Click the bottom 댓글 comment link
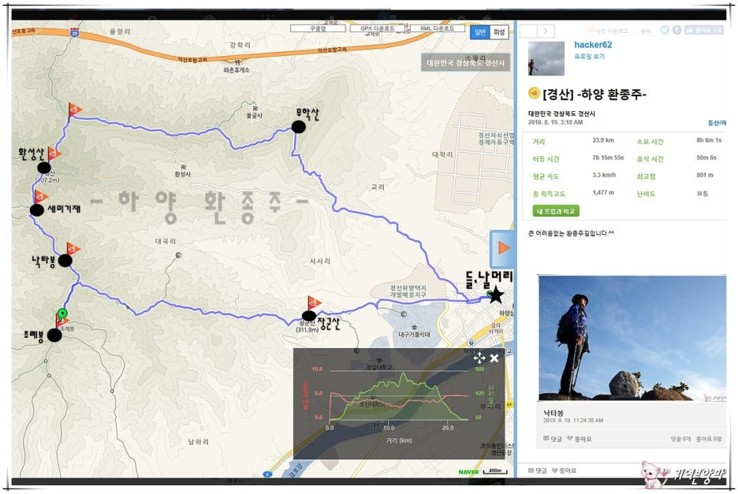738x494 pixels. (x=537, y=470)
